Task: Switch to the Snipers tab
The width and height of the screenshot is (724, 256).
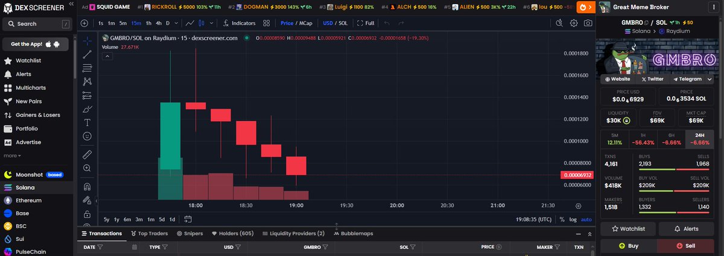Action: coord(189,233)
